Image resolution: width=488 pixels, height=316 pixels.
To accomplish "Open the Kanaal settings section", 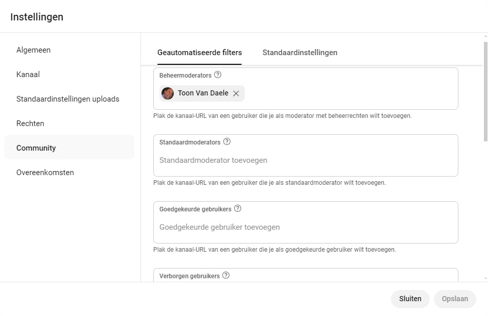I will coord(28,75).
